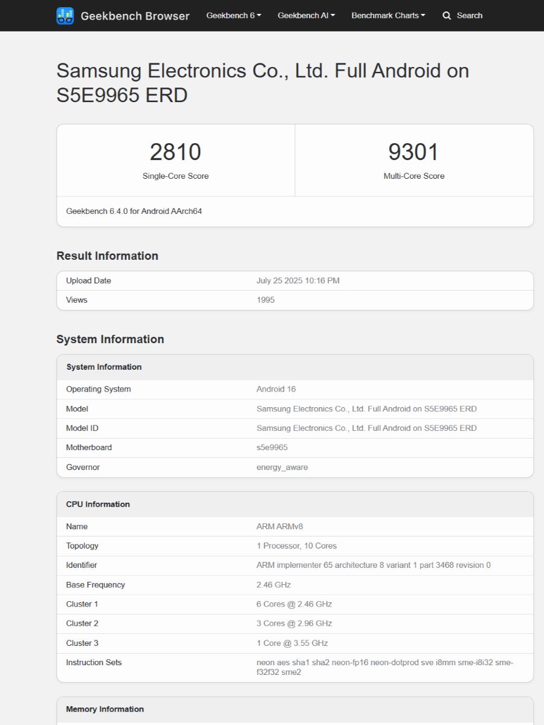Select the "Model ID" row label

[x=82, y=428]
